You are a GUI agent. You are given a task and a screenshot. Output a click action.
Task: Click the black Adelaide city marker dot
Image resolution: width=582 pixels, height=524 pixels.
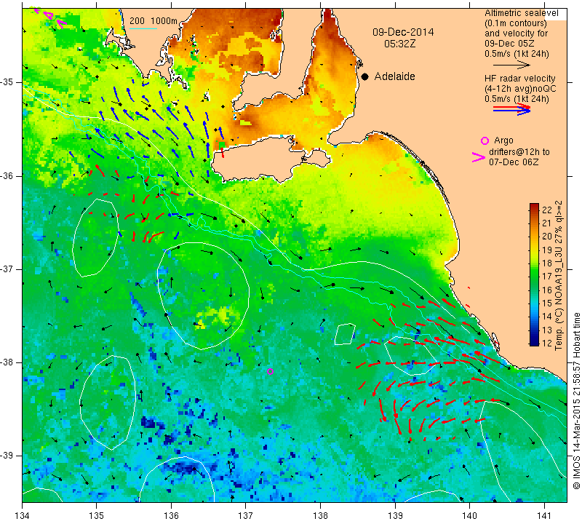pos(365,76)
